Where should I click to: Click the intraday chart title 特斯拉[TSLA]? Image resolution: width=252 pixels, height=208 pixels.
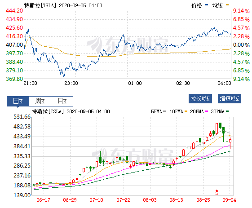40,5
